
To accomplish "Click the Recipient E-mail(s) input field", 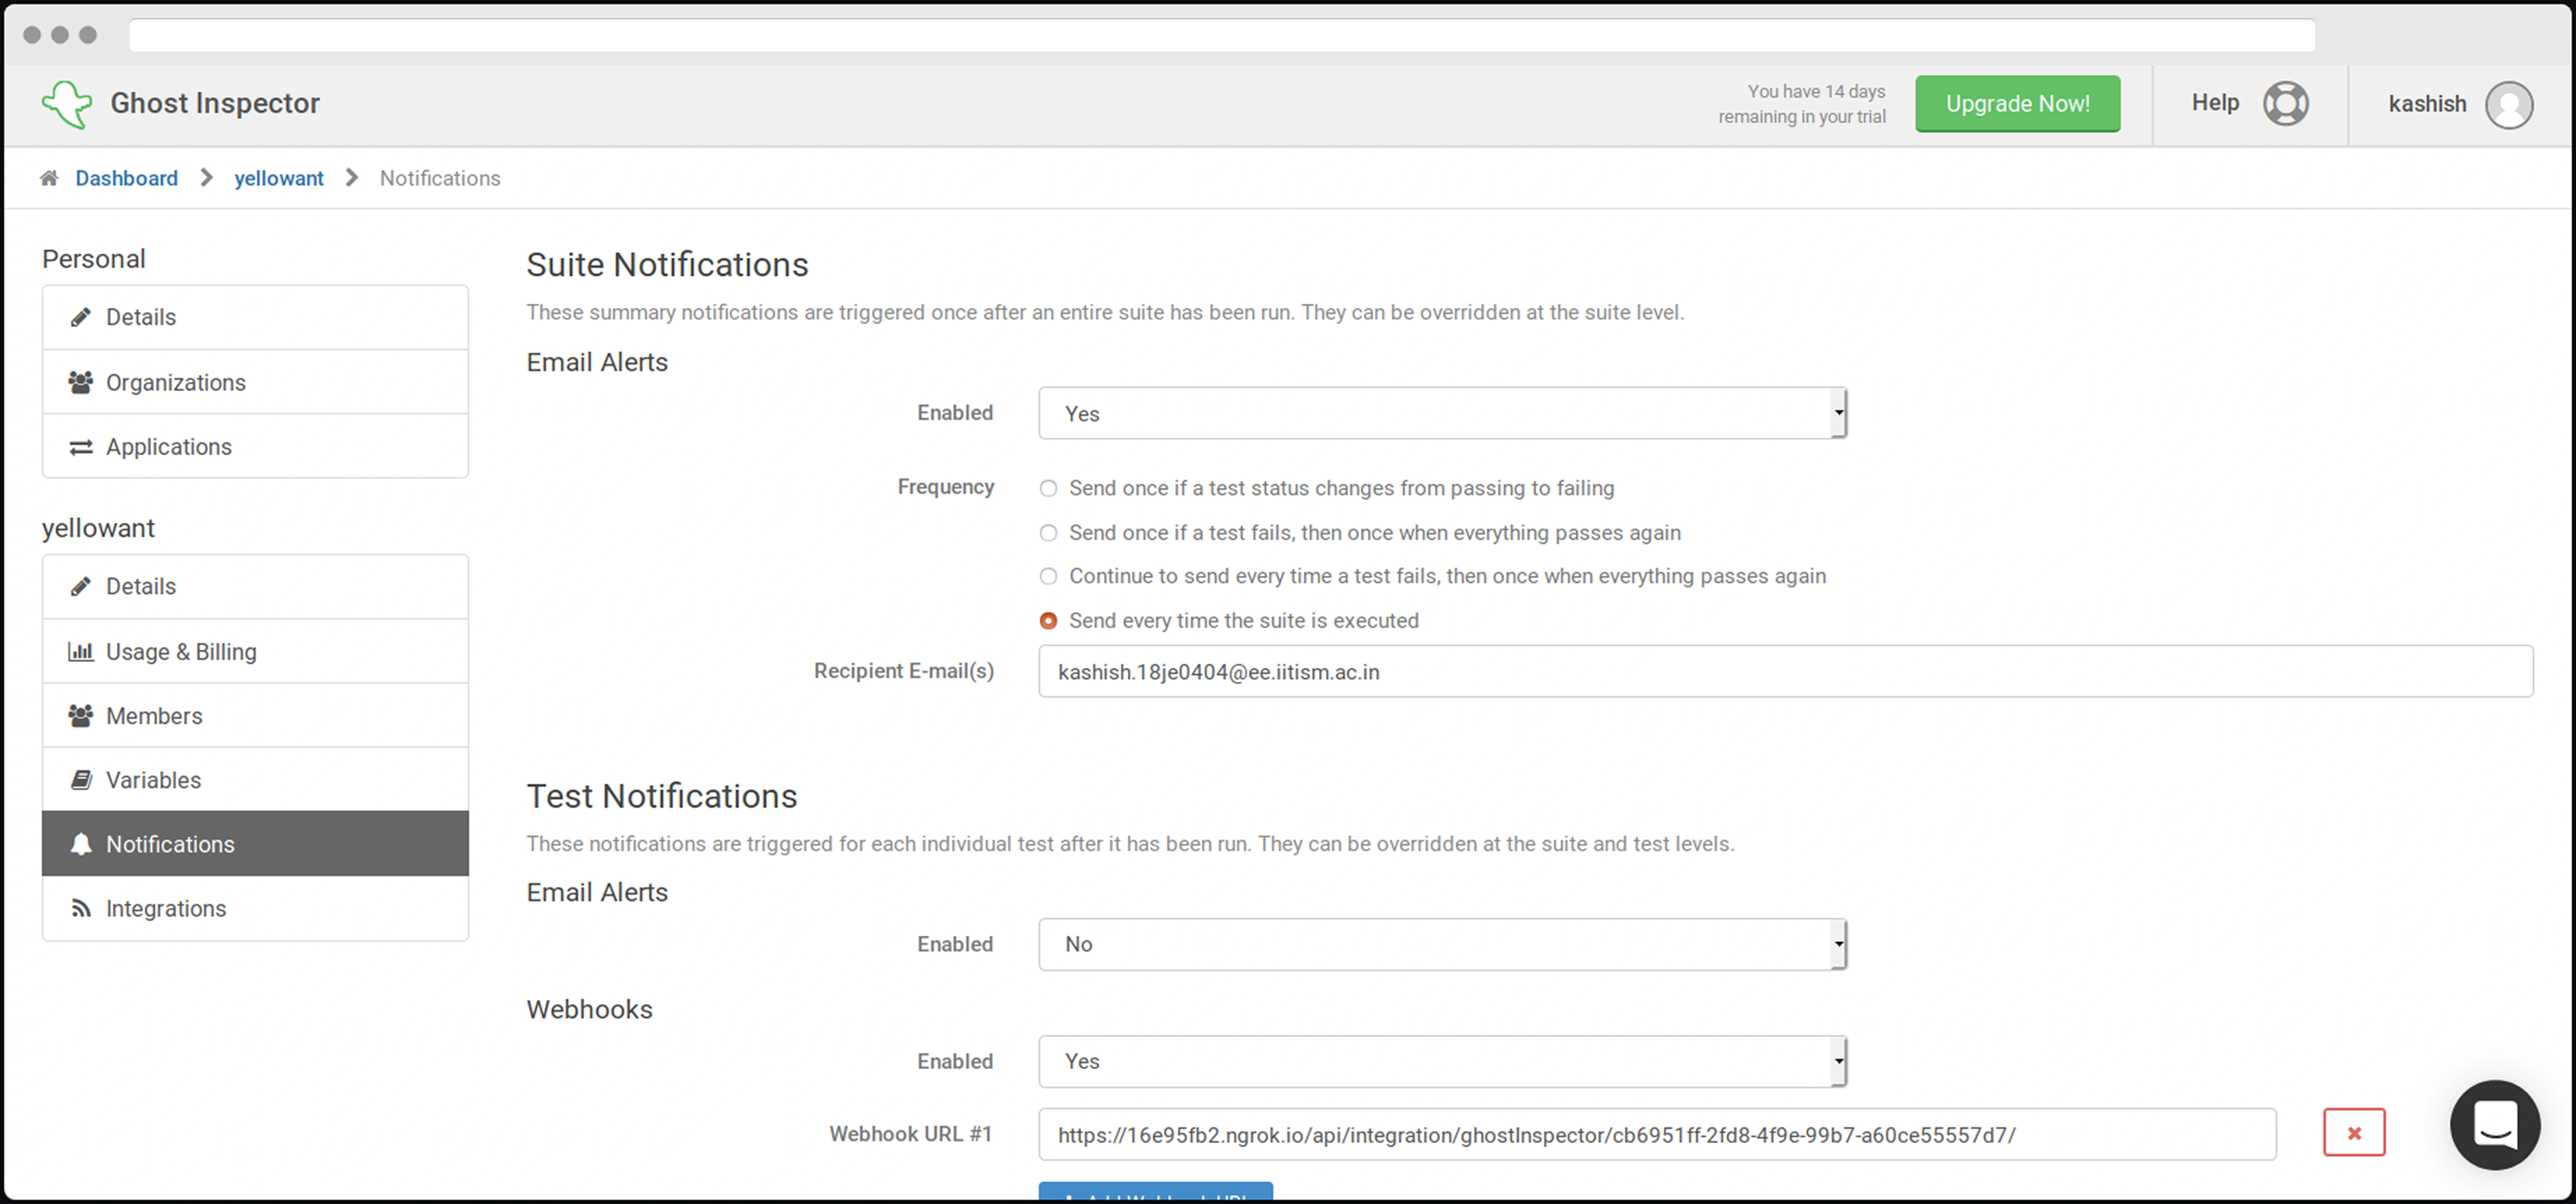I will pyautogui.click(x=1784, y=672).
